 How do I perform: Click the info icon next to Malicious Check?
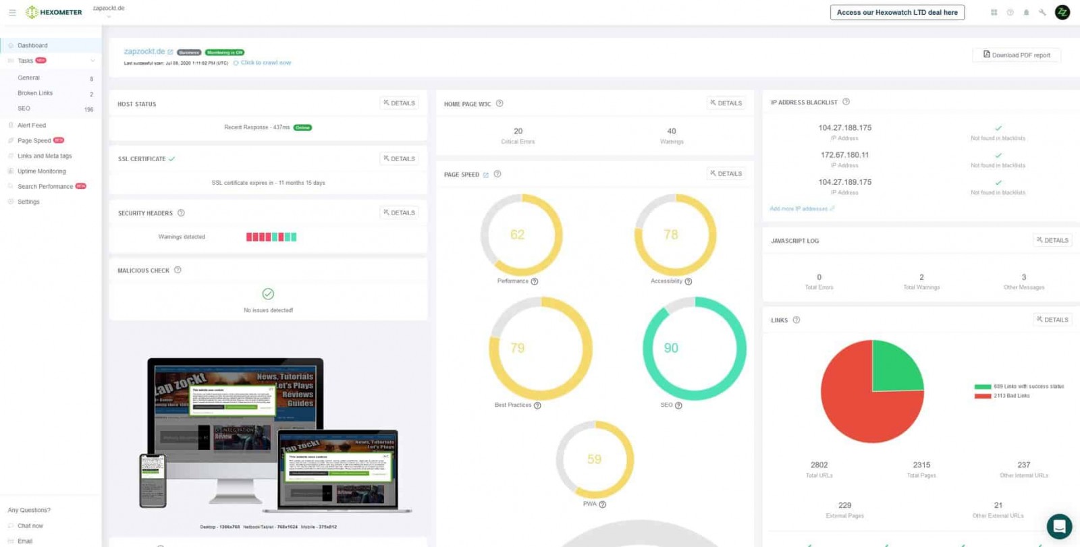(x=178, y=270)
